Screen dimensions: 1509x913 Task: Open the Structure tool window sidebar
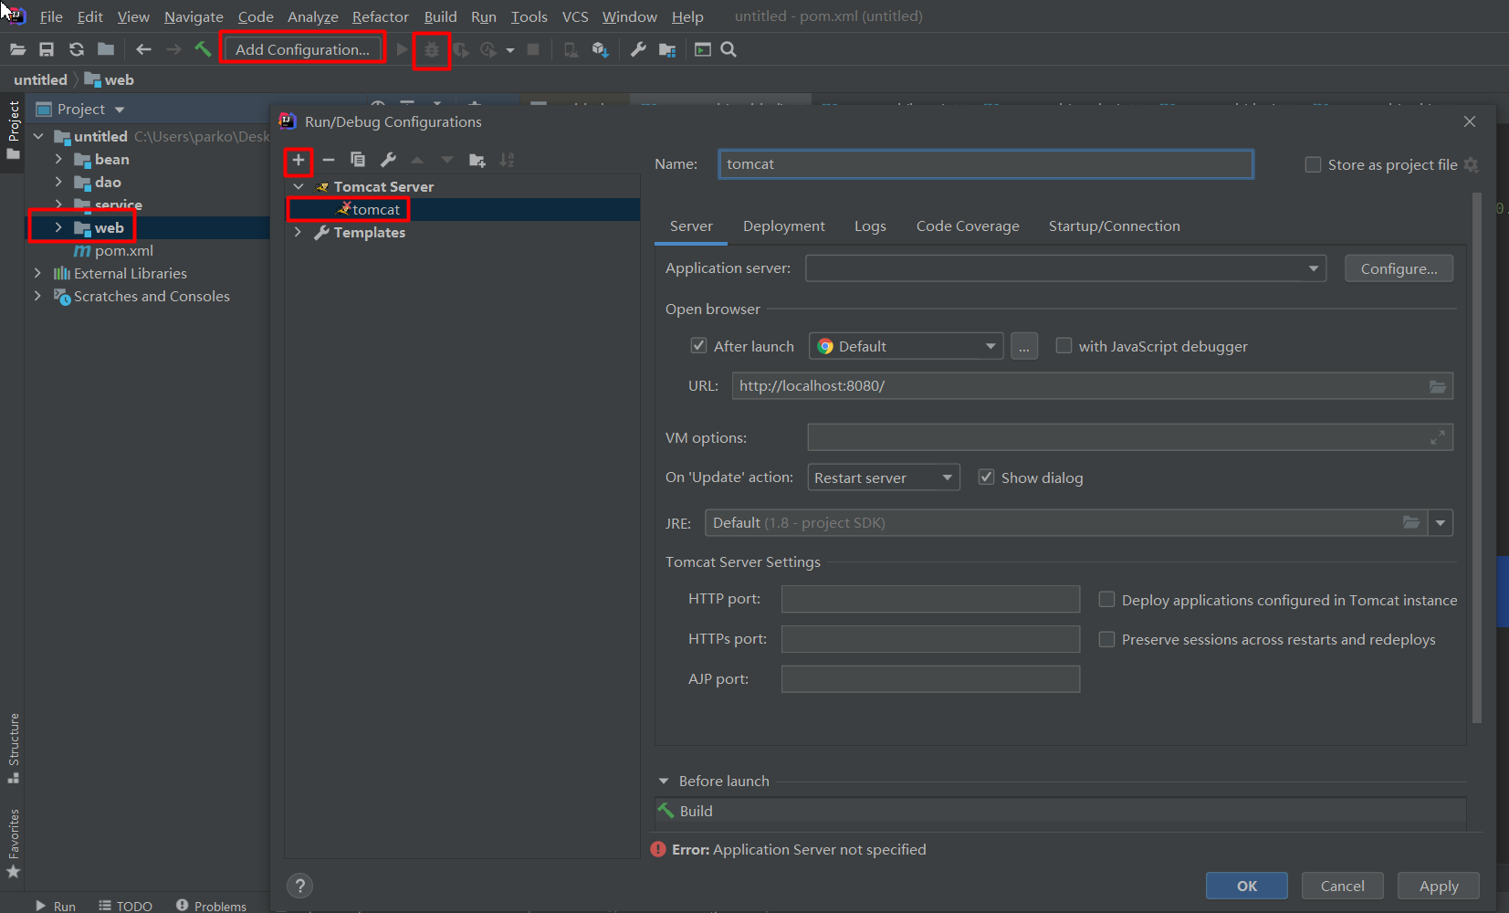(x=13, y=748)
